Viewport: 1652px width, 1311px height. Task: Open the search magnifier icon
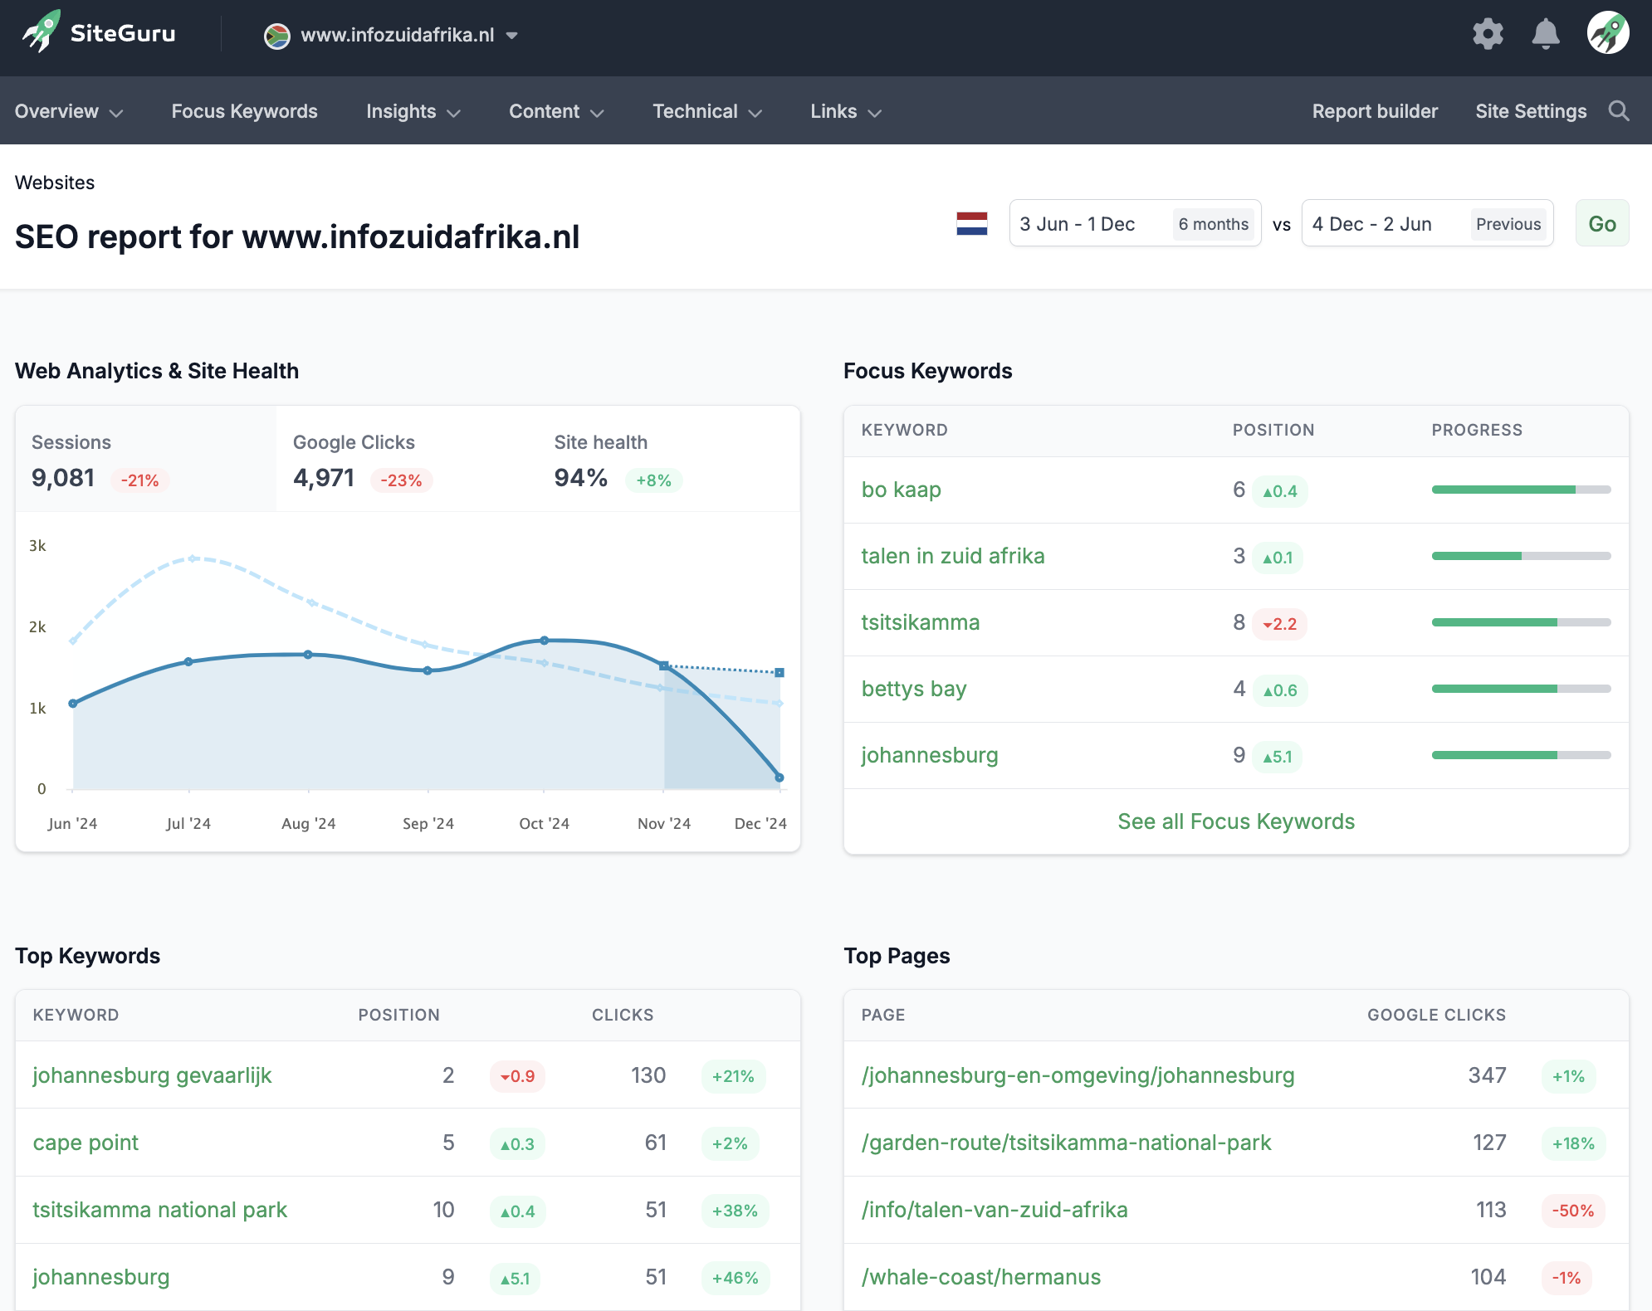pyautogui.click(x=1618, y=110)
